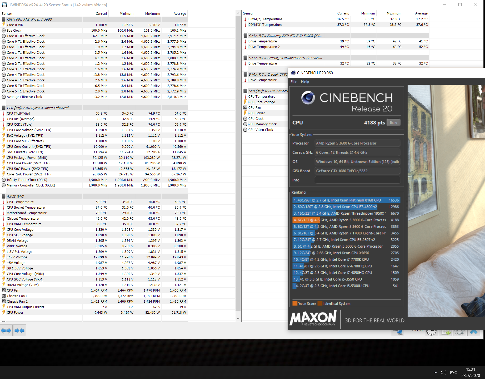Click the Processor field showing AMD Ryzen 5 3600
Image resolution: width=485 pixels, height=379 pixels.
pyautogui.click(x=357, y=143)
